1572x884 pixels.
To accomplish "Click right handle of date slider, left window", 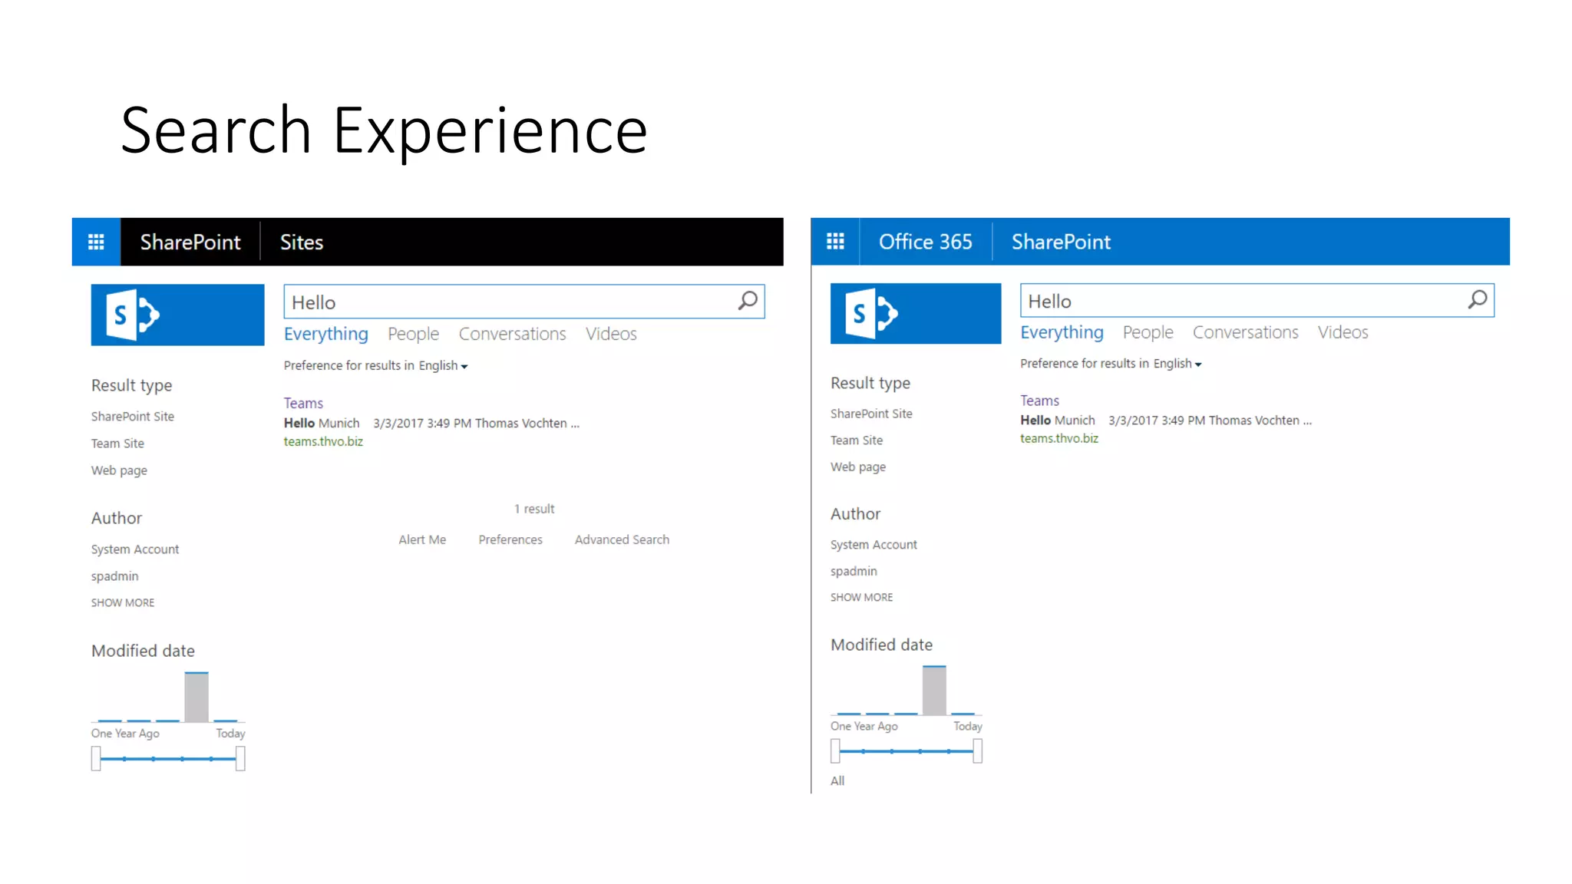I will coord(240,759).
